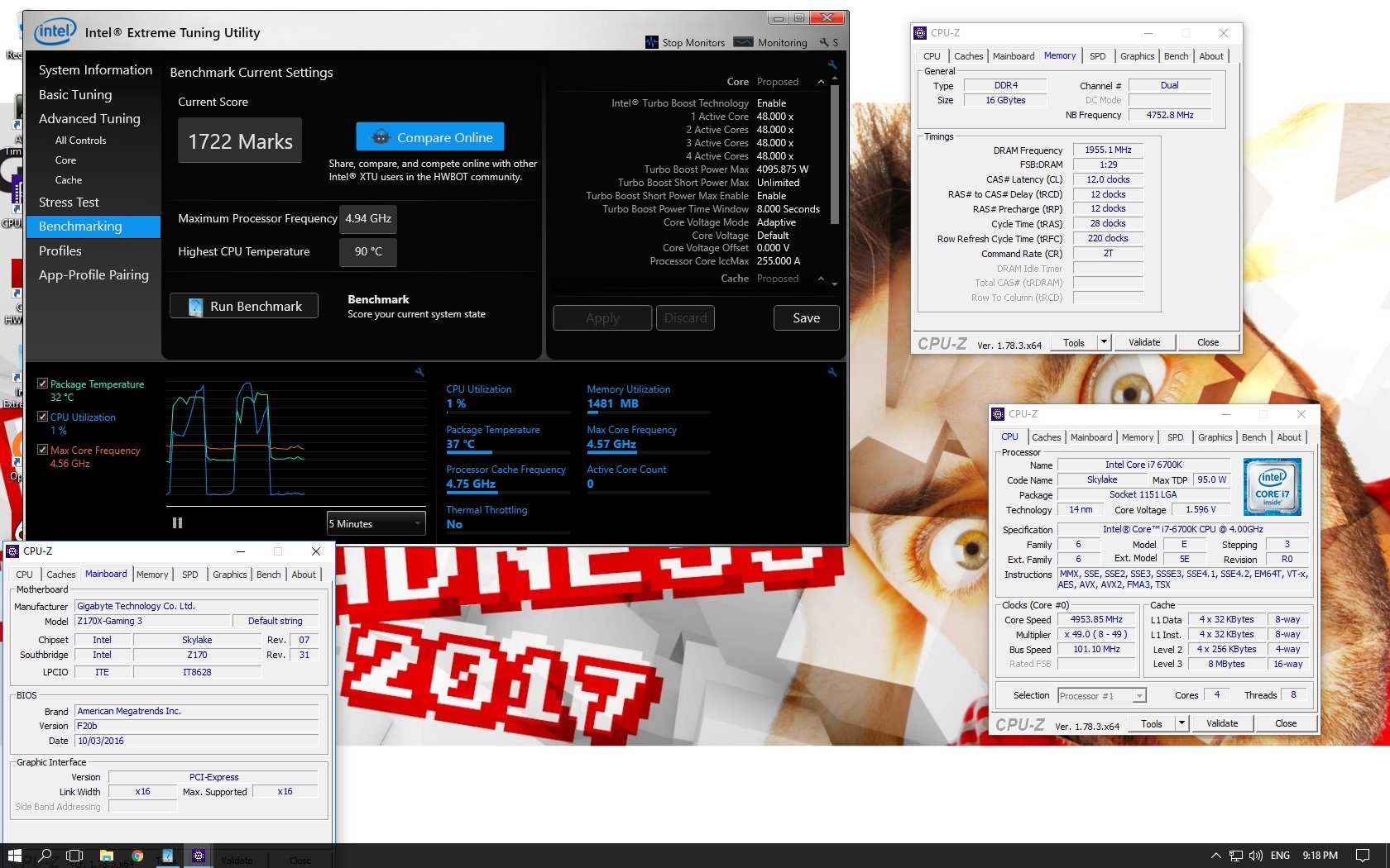Click the settings list vertical scrollbar
The height and width of the screenshot is (868, 1390).
coord(835,154)
